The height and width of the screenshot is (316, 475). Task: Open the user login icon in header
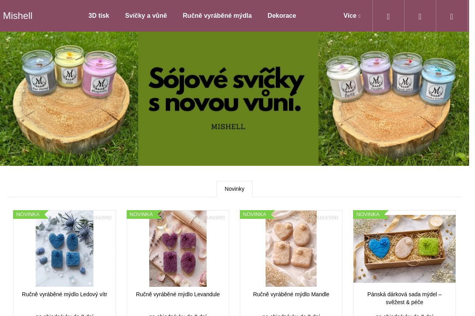tap(420, 16)
